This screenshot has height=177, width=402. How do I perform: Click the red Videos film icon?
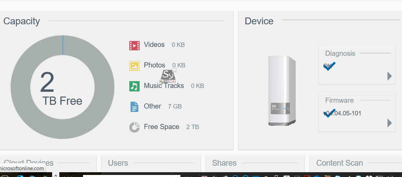coord(134,45)
